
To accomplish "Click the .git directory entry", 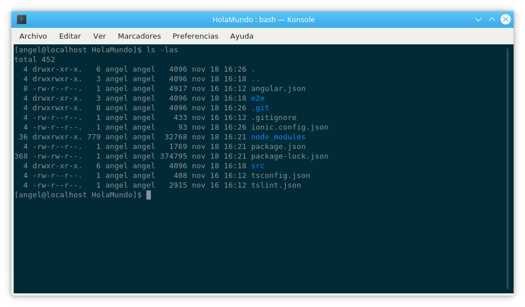I will pyautogui.click(x=260, y=107).
